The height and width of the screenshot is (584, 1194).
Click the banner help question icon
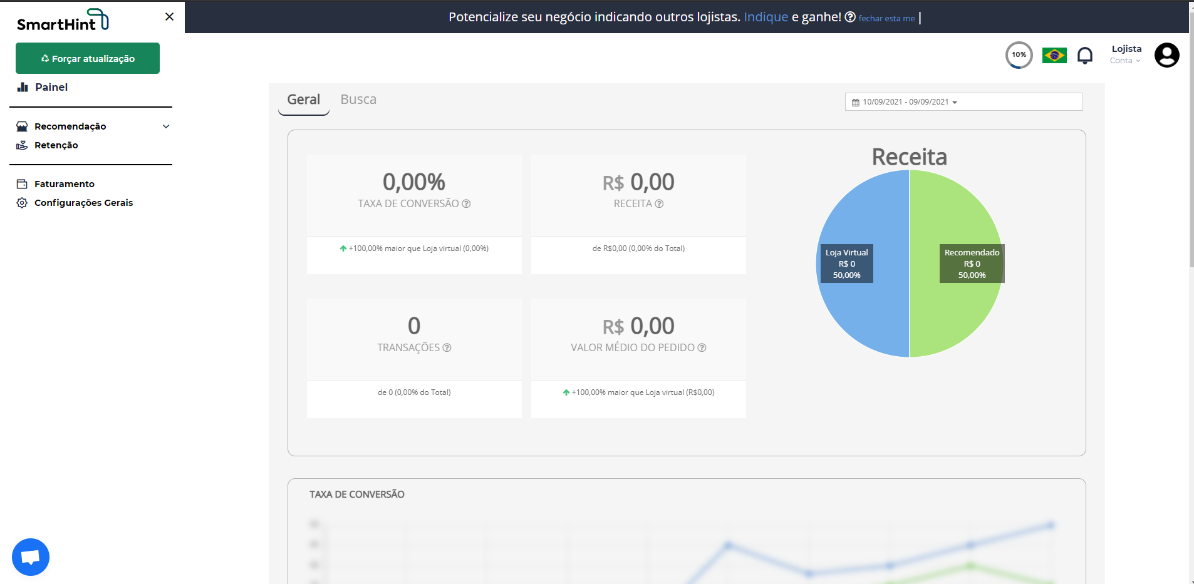[x=850, y=17]
